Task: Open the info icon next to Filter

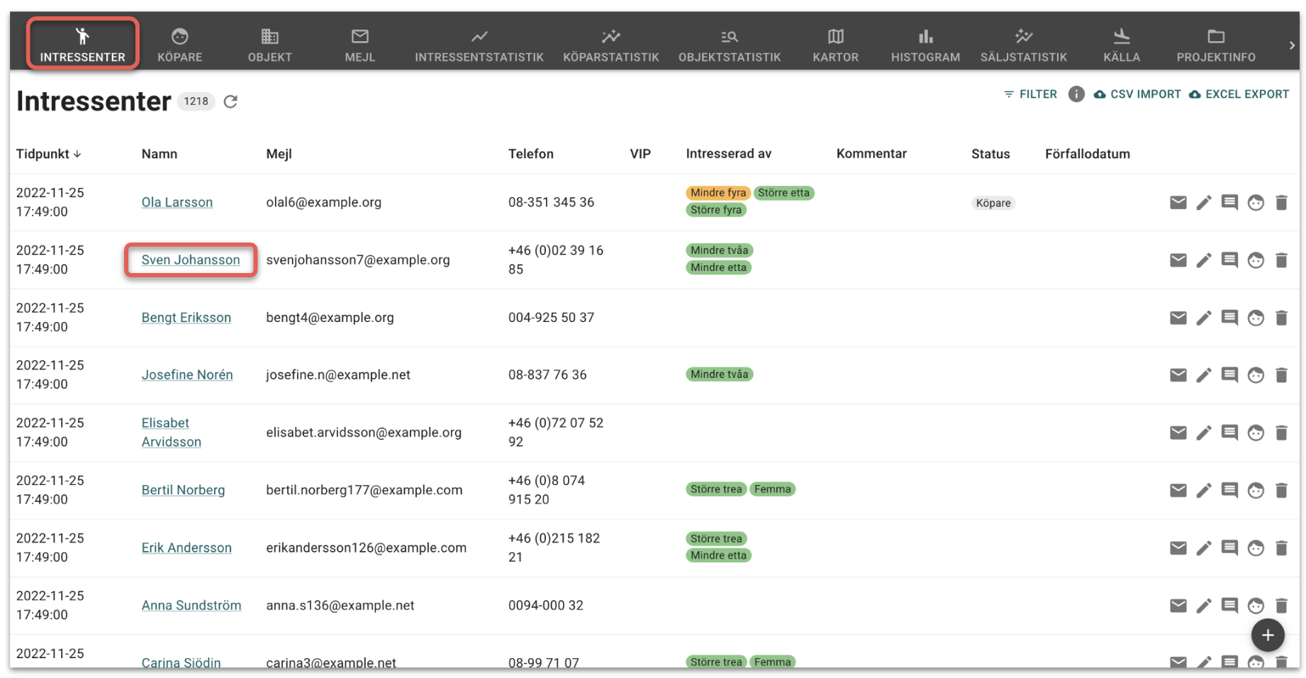Action: coord(1076,94)
